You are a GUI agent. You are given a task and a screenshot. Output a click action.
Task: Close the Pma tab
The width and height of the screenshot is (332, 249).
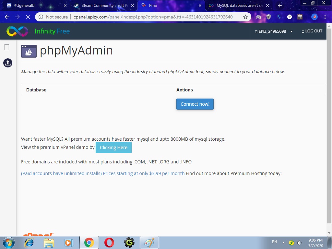pyautogui.click(x=200, y=6)
